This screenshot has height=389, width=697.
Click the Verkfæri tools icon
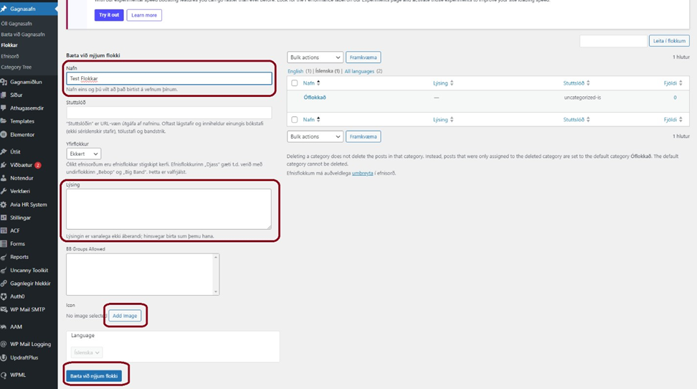tap(4, 192)
